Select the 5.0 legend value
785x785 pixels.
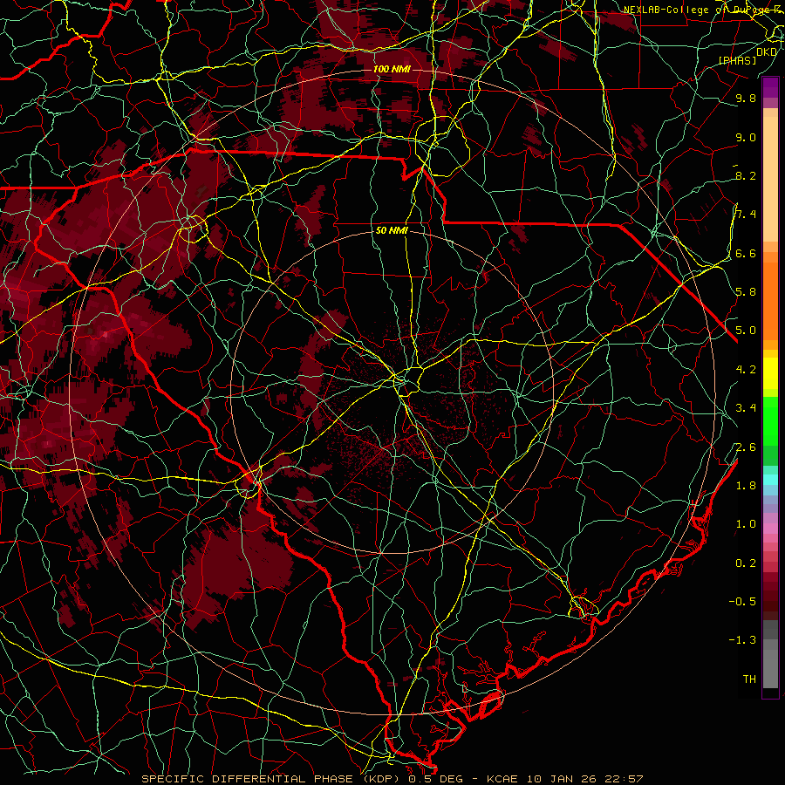pos(746,331)
